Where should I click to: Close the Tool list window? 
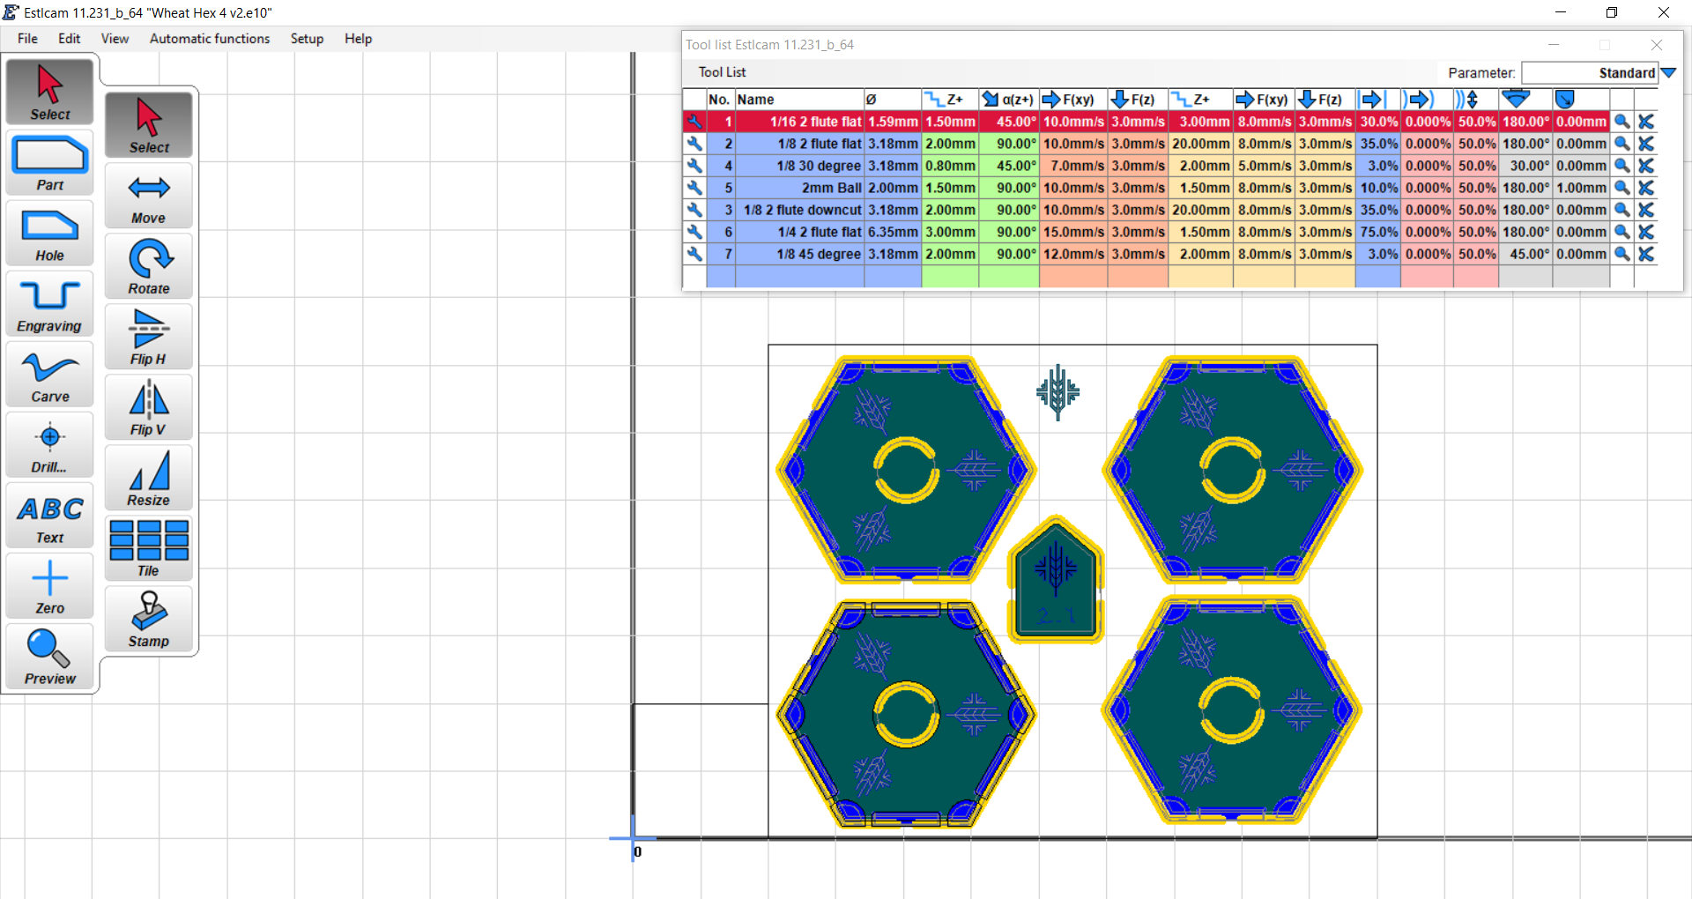[x=1657, y=45]
